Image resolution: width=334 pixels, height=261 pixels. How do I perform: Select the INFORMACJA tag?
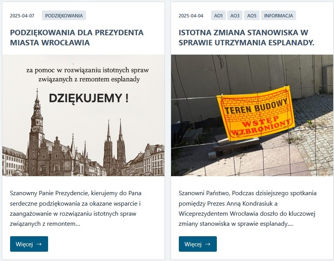[279, 15]
